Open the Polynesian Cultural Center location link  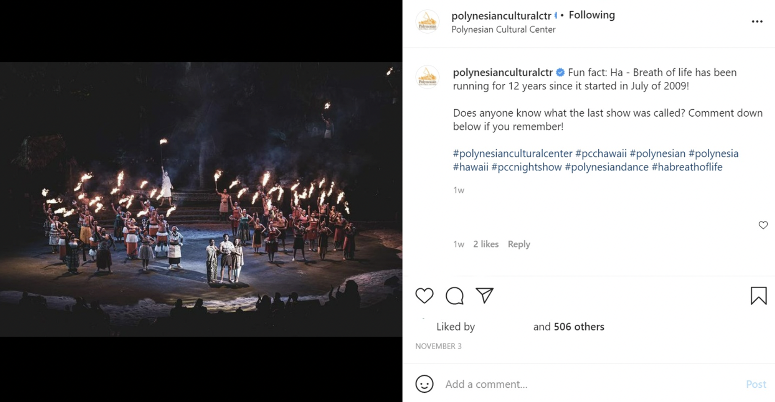(503, 29)
